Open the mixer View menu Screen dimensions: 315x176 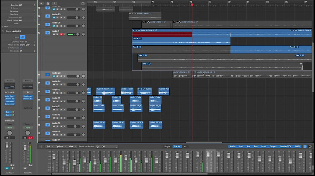coord(72,147)
